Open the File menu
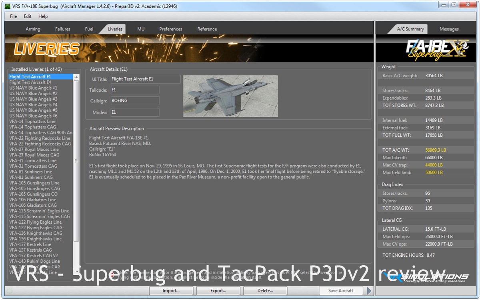This screenshot has width=480, height=300. pos(13,16)
